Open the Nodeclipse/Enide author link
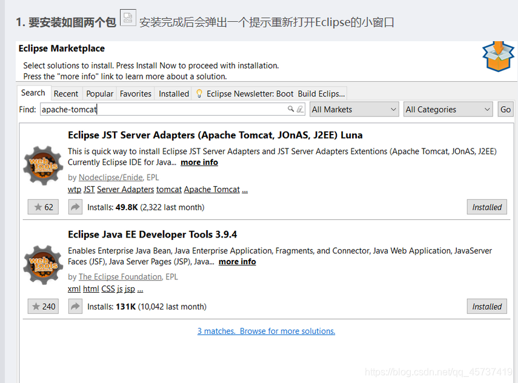This screenshot has width=518, height=383. pos(111,178)
